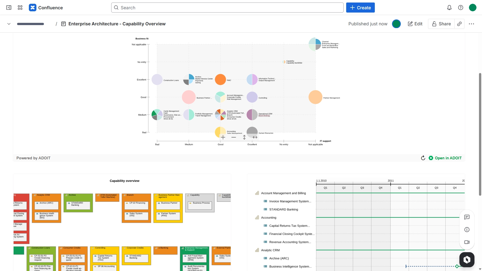Copy page link with chain icon

[x=459, y=24]
